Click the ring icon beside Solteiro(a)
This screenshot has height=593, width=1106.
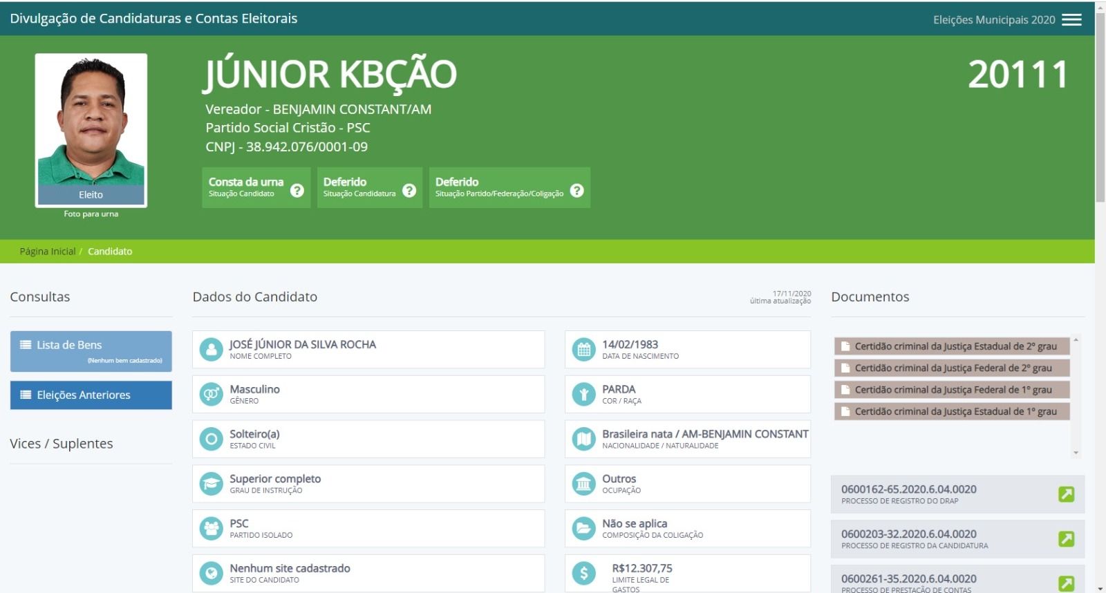pyautogui.click(x=211, y=439)
